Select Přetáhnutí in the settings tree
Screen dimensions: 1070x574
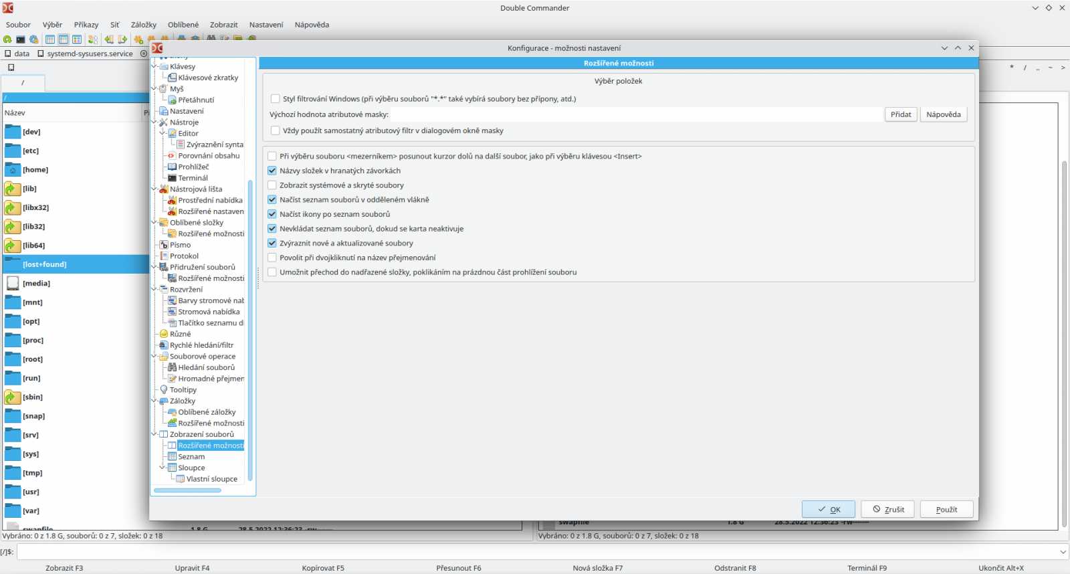[x=196, y=100]
